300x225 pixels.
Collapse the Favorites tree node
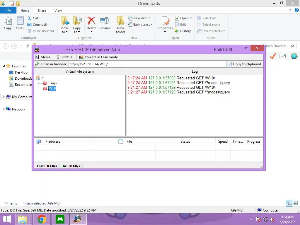click(x=4, y=66)
